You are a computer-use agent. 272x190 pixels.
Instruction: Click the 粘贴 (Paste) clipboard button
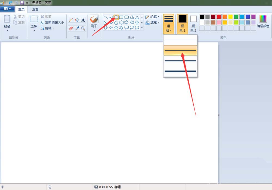pos(7,22)
